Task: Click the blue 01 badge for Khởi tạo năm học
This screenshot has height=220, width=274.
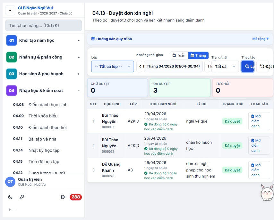Action: click(x=12, y=41)
